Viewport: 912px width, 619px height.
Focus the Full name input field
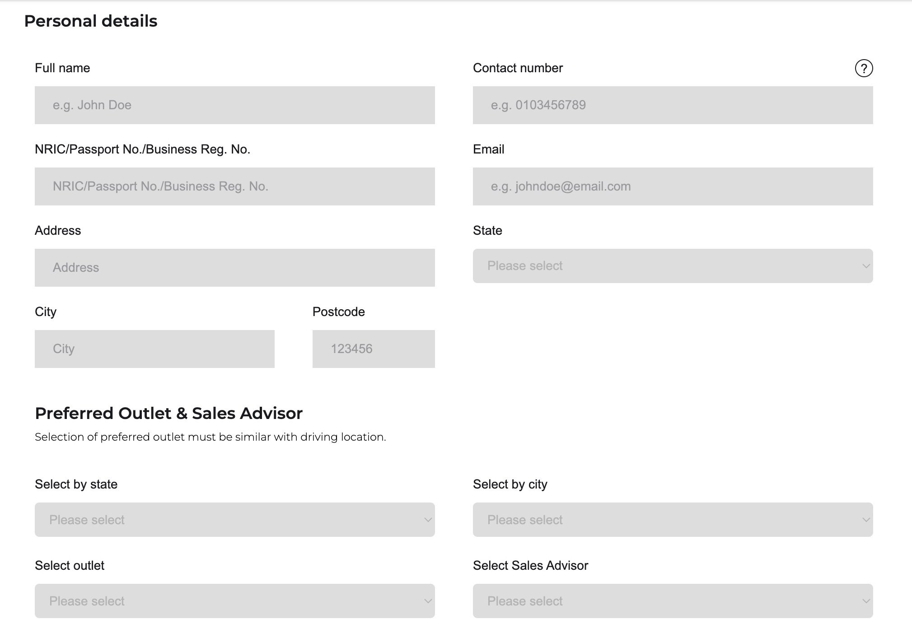(x=235, y=105)
